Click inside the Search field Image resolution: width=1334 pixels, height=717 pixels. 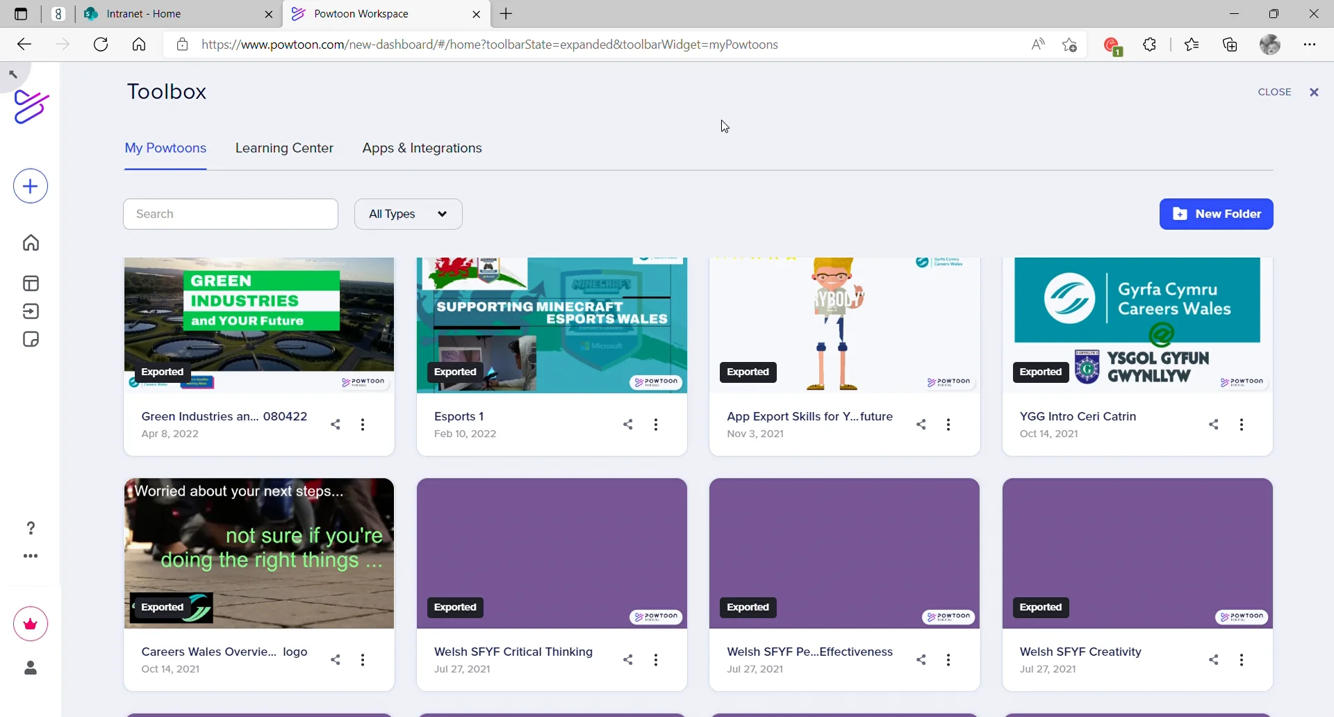pos(230,214)
